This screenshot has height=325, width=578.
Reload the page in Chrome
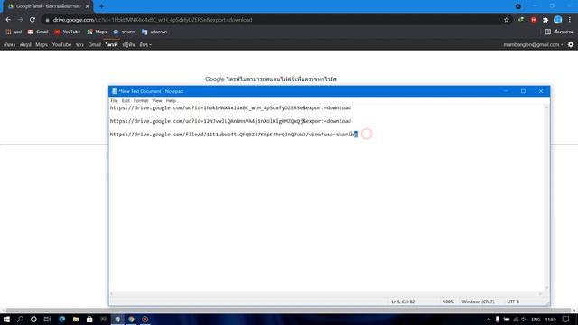[x=33, y=20]
